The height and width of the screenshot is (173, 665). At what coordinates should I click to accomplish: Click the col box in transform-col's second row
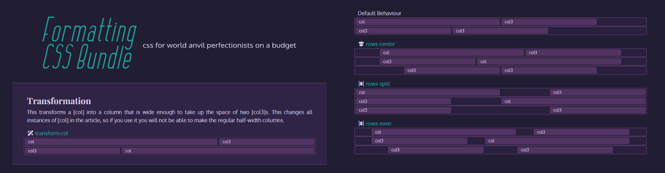click(x=218, y=151)
